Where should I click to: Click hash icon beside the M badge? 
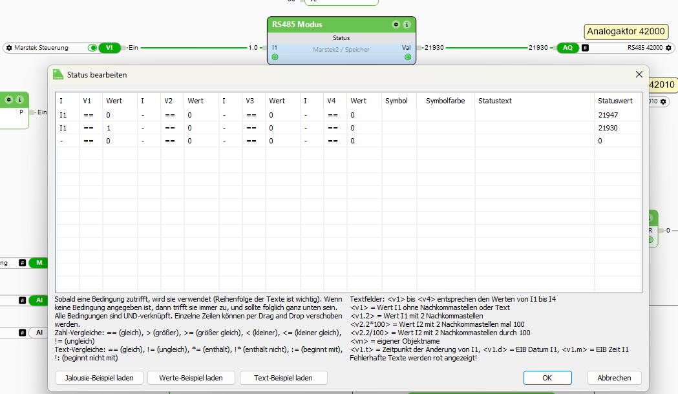click(x=23, y=263)
